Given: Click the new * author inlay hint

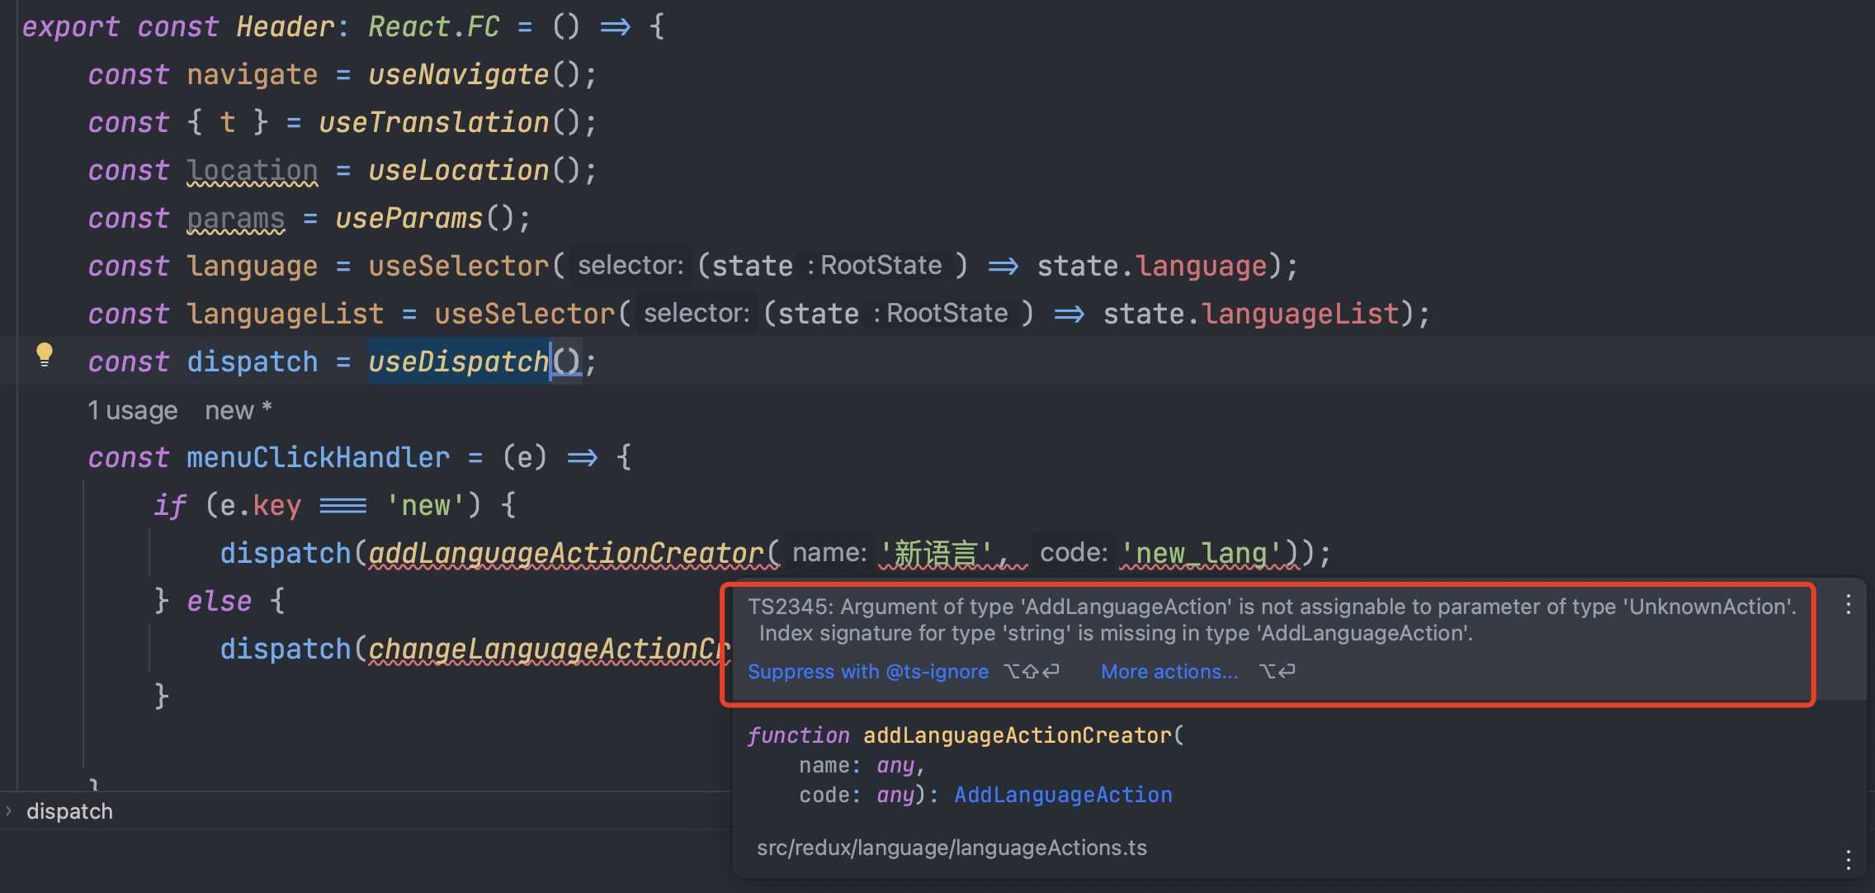Looking at the screenshot, I should click(x=238, y=410).
